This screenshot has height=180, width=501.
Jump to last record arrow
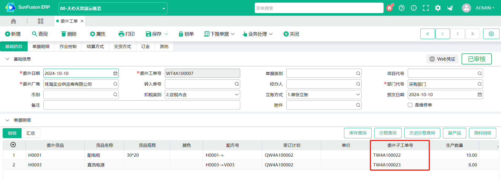[473, 34]
